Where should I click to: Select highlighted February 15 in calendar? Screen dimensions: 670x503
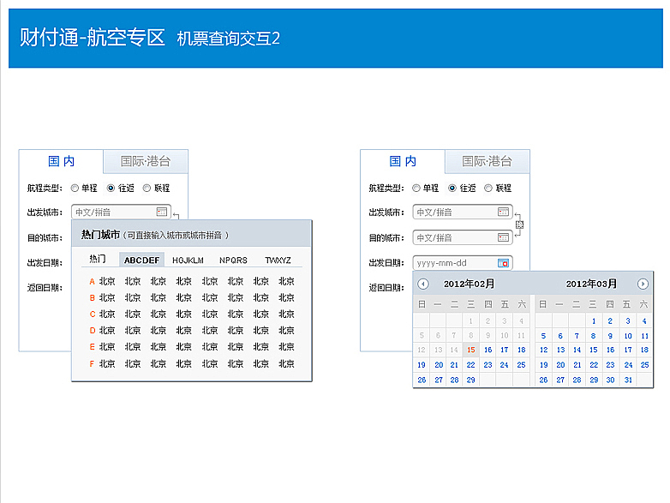(471, 350)
